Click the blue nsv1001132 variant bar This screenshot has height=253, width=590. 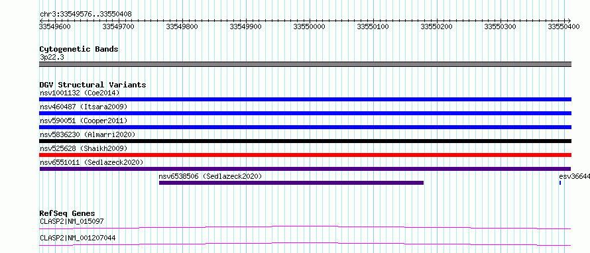tap(305, 99)
